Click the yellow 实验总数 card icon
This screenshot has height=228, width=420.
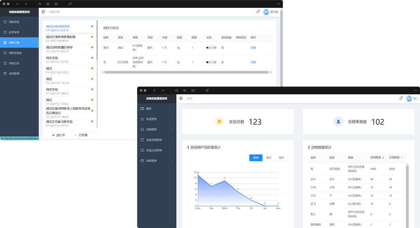tap(219, 122)
